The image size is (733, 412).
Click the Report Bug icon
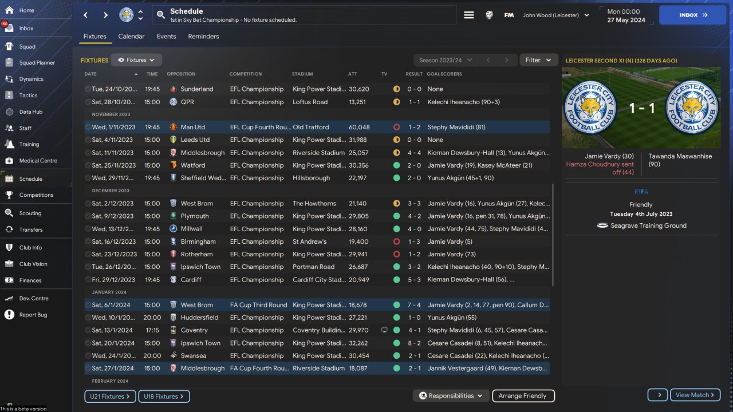9,315
